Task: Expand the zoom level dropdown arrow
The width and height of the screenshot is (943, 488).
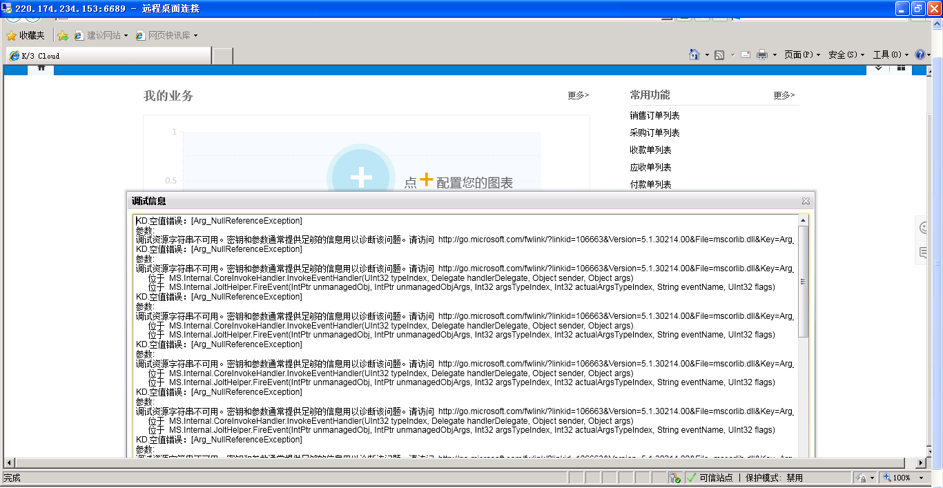Action: (921, 478)
